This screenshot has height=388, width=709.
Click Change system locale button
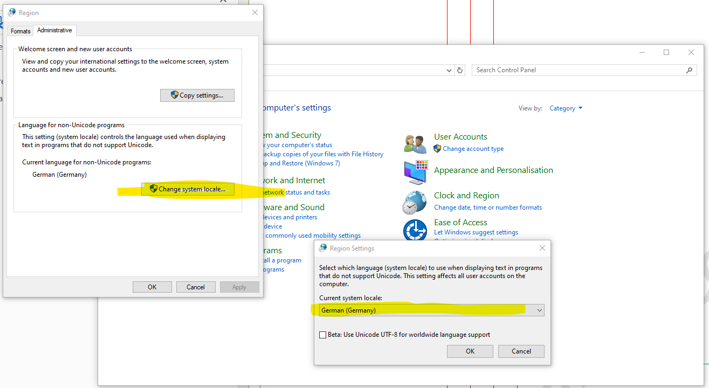click(x=188, y=189)
